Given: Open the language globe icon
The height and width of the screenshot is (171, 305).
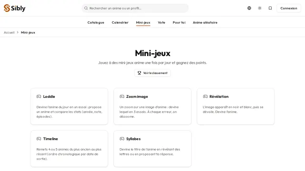Looking at the screenshot, I should pos(249,8).
